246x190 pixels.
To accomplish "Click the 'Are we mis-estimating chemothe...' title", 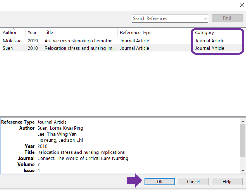I will coord(80,41).
